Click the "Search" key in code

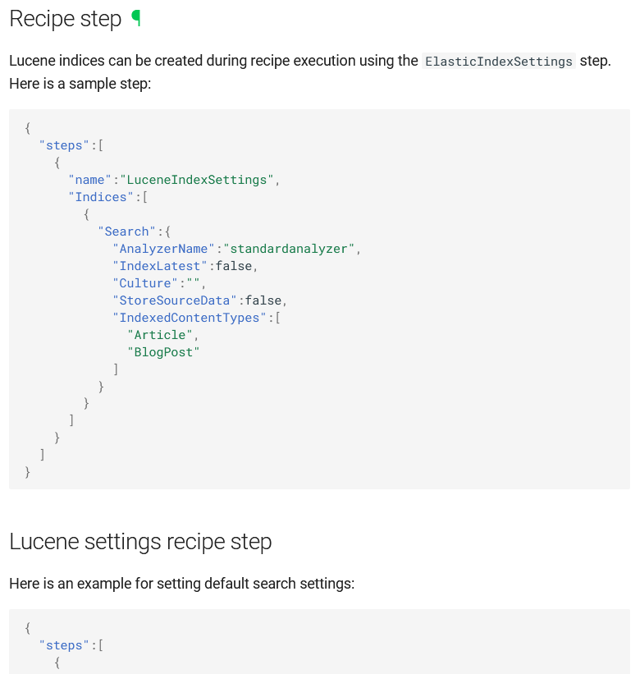126,232
